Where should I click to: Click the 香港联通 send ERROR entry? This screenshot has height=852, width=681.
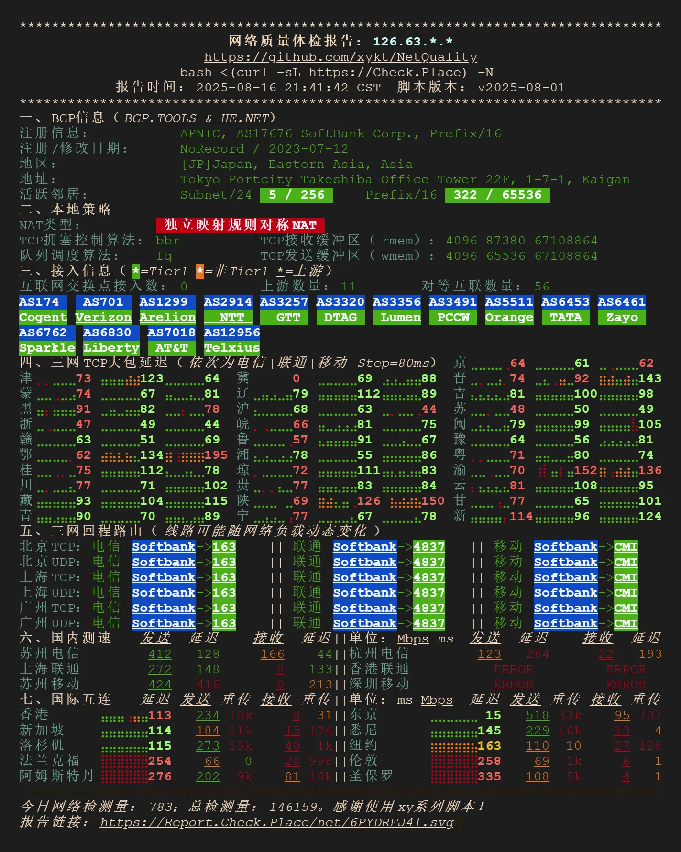[514, 669]
